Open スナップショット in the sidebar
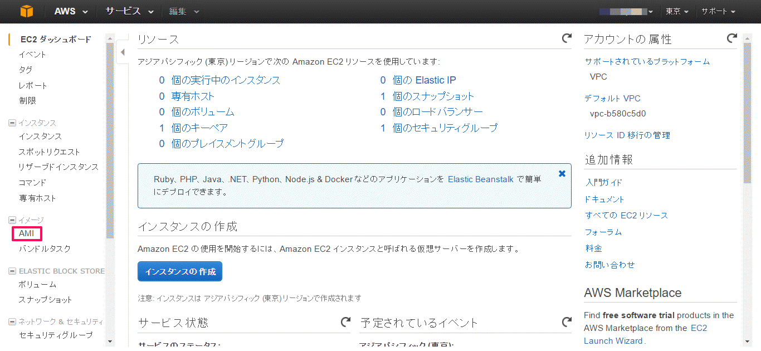This screenshot has width=761, height=351. pos(45,300)
